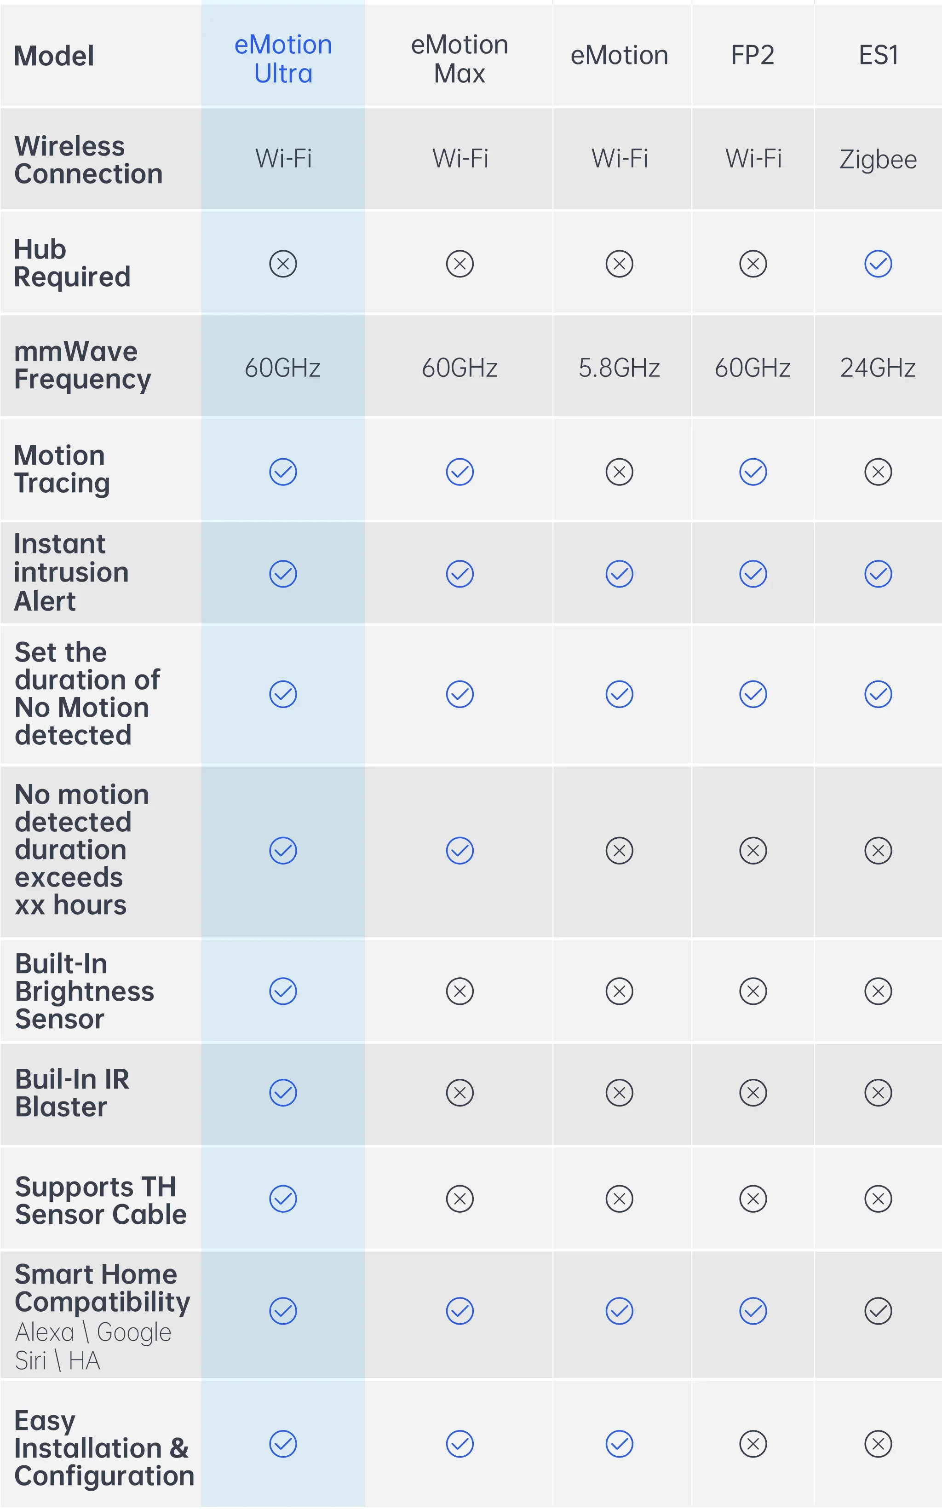
Task: Click the Motion Tracing checkmark for FP2
Action: point(752,472)
